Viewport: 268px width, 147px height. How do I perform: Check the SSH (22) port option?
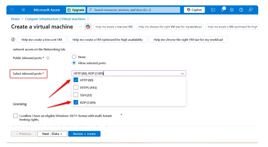coord(76,95)
